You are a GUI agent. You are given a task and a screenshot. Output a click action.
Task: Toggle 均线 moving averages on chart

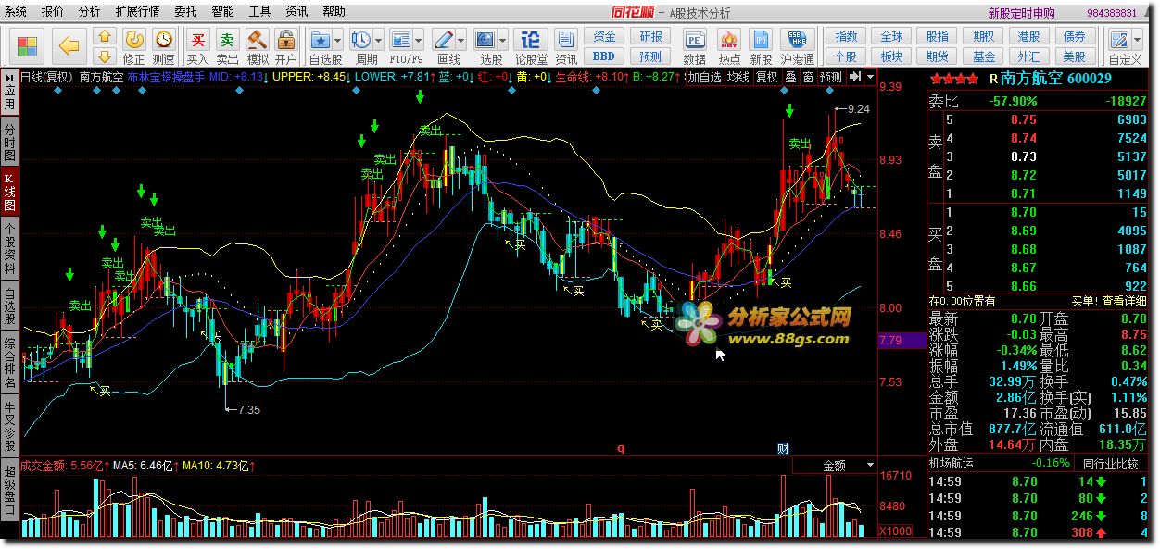(738, 77)
